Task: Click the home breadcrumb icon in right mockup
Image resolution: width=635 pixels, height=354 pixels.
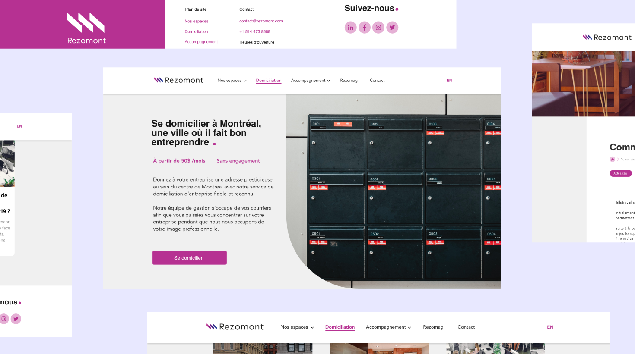Action: tap(612, 159)
